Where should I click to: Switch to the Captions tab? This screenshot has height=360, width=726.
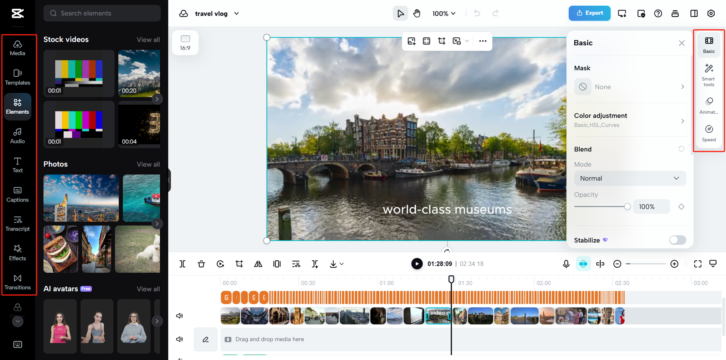(x=17, y=194)
